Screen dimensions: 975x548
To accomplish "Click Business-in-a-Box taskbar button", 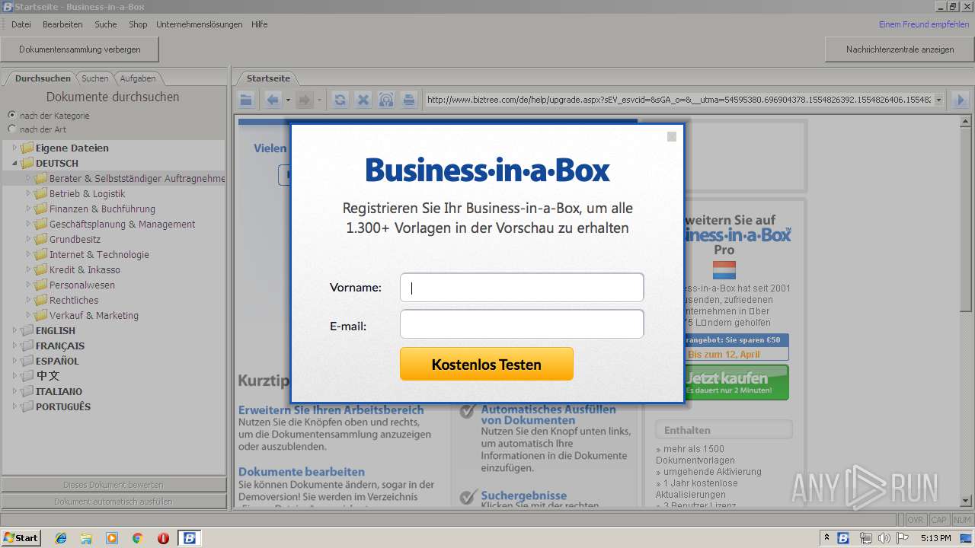I will pos(189,538).
